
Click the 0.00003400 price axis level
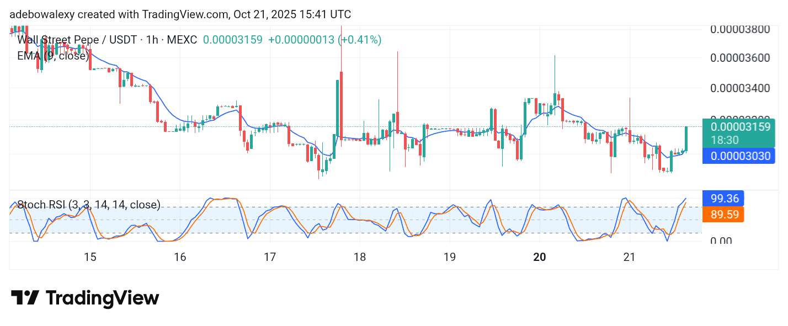(x=739, y=88)
